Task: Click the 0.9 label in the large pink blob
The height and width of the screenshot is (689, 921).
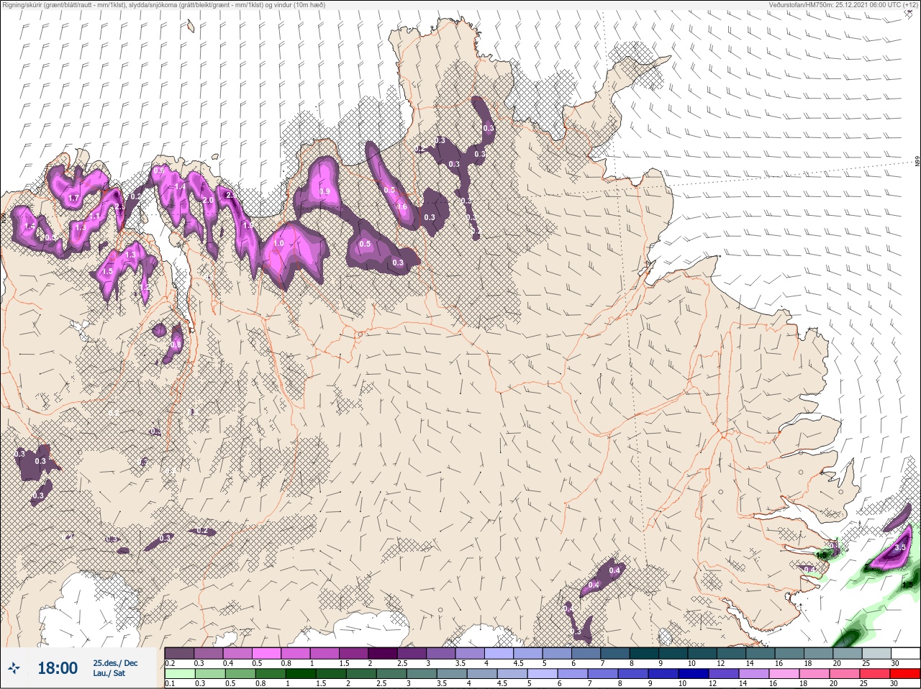Action: pos(324,191)
